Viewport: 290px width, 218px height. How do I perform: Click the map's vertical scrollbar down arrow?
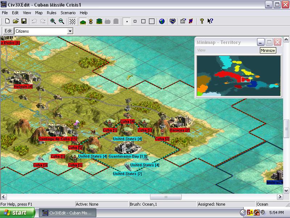point(286,190)
